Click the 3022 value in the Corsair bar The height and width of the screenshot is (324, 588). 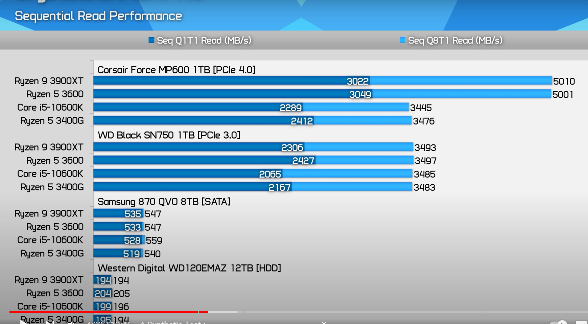(358, 81)
